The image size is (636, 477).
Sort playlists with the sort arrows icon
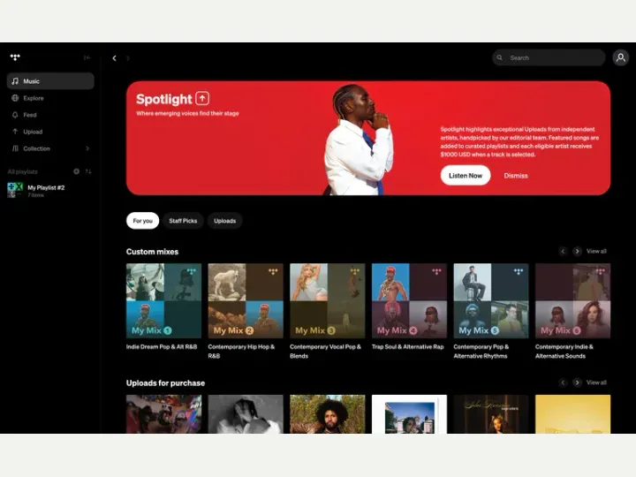click(88, 171)
